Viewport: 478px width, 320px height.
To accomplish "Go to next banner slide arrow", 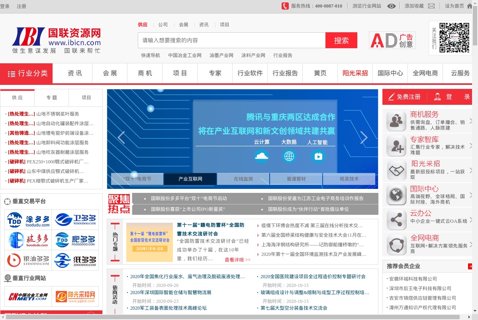I will [364, 137].
